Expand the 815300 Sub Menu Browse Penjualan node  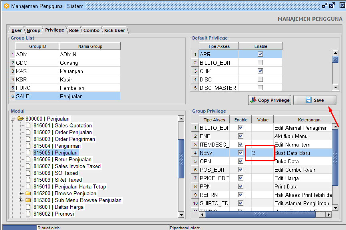tap(21, 200)
